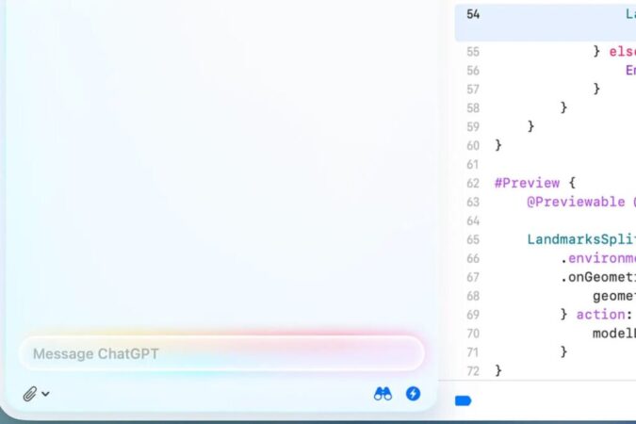636x424 pixels.
Task: Click the action: keyword on line 69
Action: [603, 315]
